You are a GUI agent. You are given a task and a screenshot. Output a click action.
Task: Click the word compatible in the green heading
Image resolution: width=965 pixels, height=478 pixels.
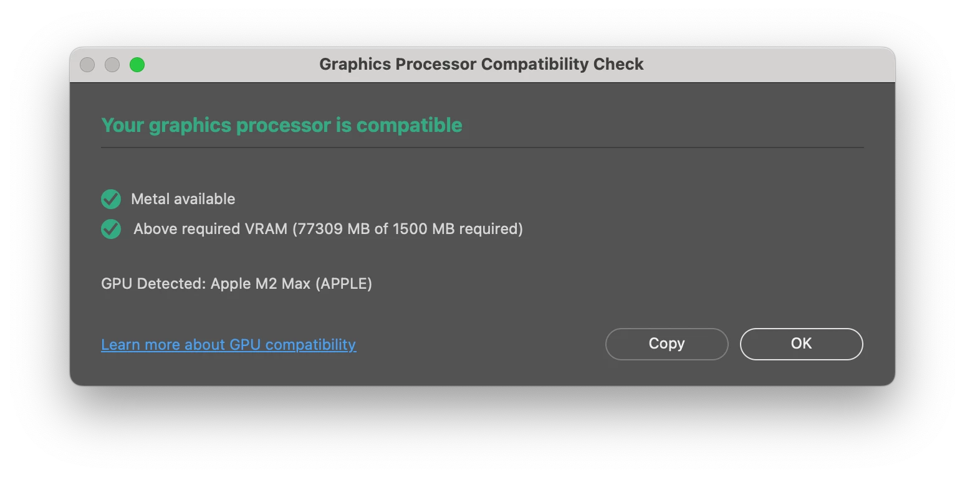(410, 125)
